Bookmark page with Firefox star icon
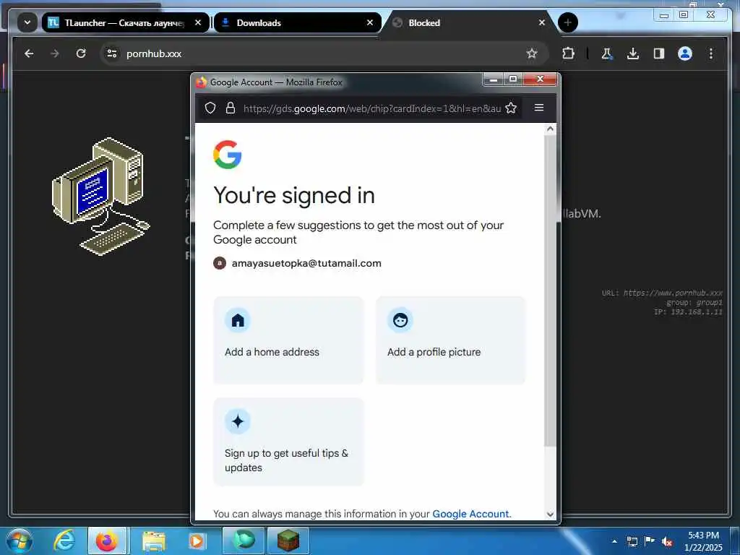 511,108
